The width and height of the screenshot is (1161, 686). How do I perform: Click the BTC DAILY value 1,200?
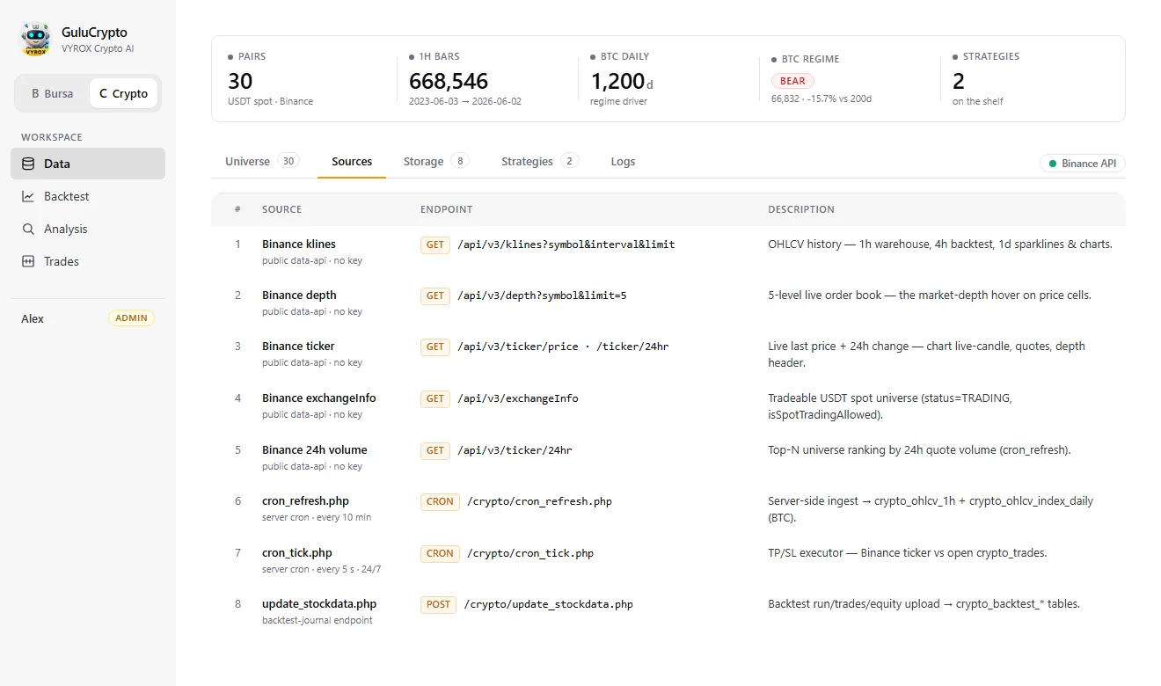point(617,81)
